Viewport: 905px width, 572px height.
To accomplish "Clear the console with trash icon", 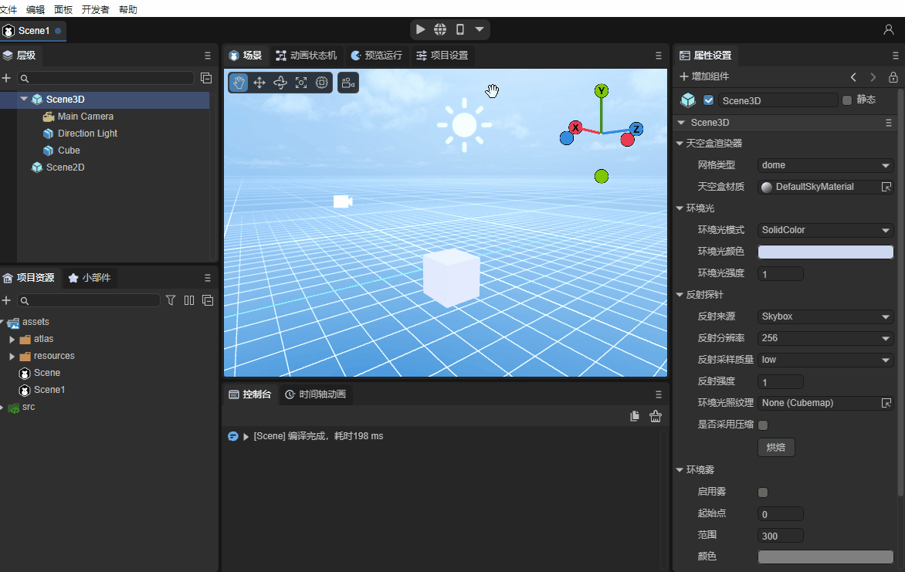I will tap(656, 416).
